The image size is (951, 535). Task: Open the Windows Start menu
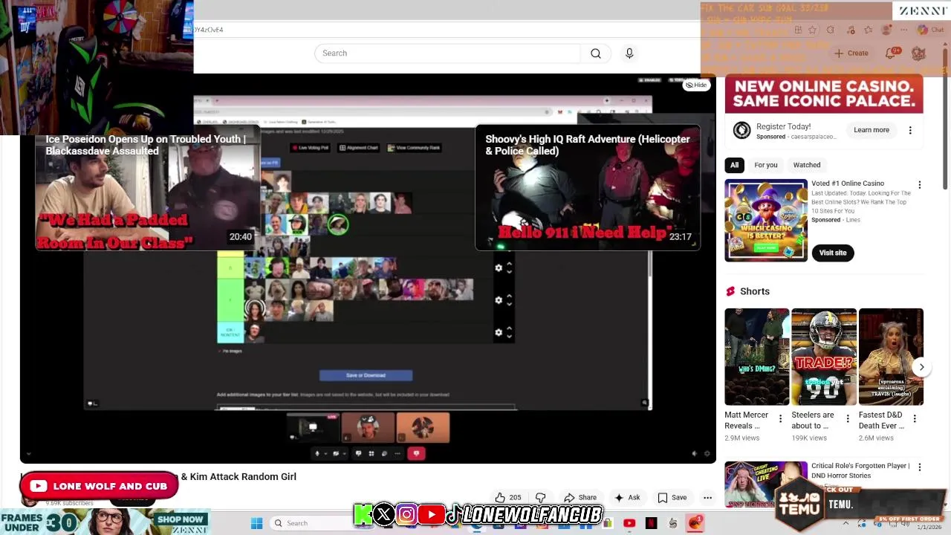(x=256, y=523)
